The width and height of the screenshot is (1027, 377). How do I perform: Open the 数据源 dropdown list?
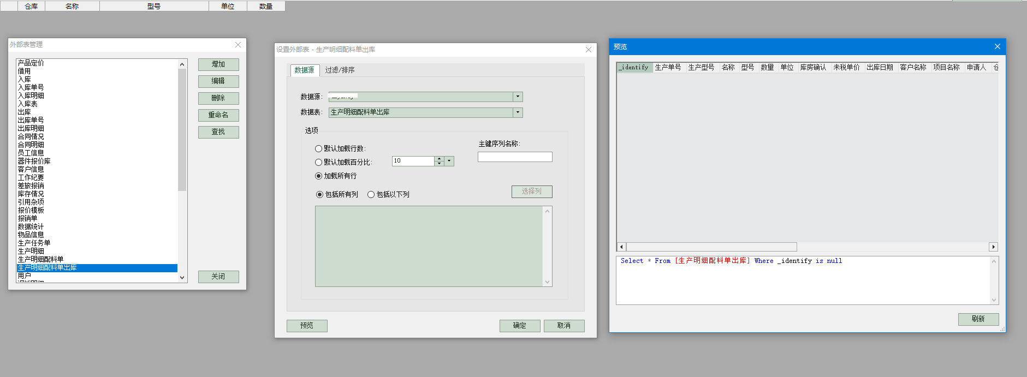pyautogui.click(x=518, y=97)
